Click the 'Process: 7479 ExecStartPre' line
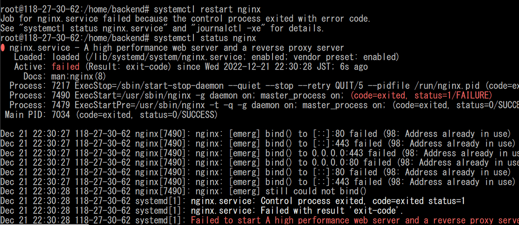The image size is (519, 225). click(264, 104)
